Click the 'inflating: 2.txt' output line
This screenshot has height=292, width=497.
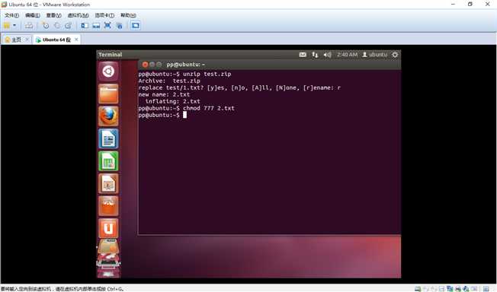173,101
